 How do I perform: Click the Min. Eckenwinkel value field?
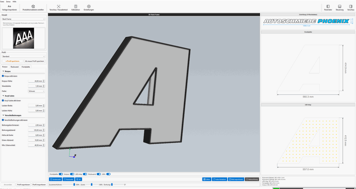tap(36, 145)
